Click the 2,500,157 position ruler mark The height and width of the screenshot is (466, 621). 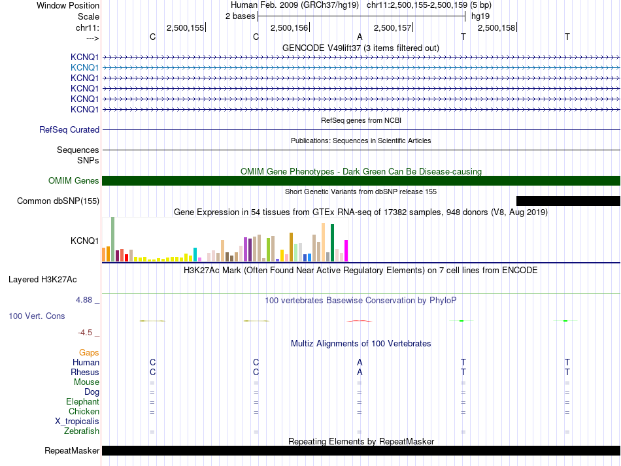[392, 27]
